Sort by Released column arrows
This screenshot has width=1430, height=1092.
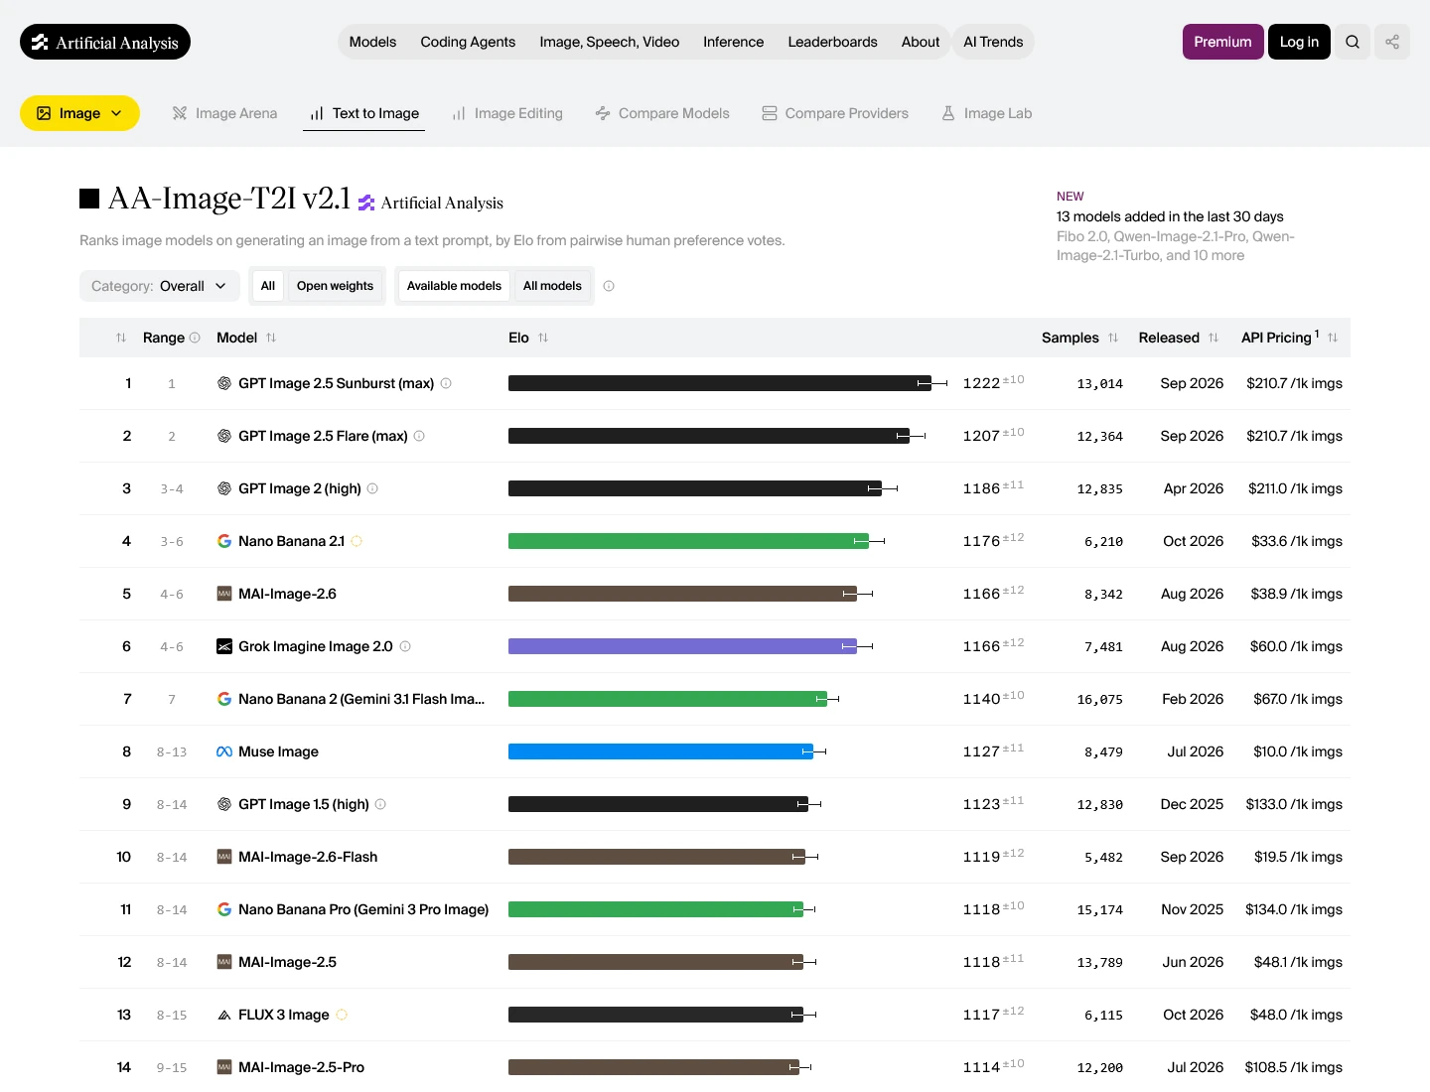tap(1214, 338)
